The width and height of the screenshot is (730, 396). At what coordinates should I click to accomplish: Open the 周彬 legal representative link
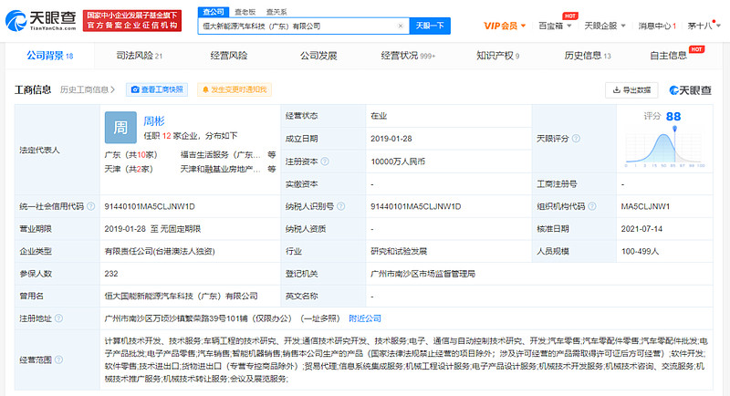click(x=153, y=121)
